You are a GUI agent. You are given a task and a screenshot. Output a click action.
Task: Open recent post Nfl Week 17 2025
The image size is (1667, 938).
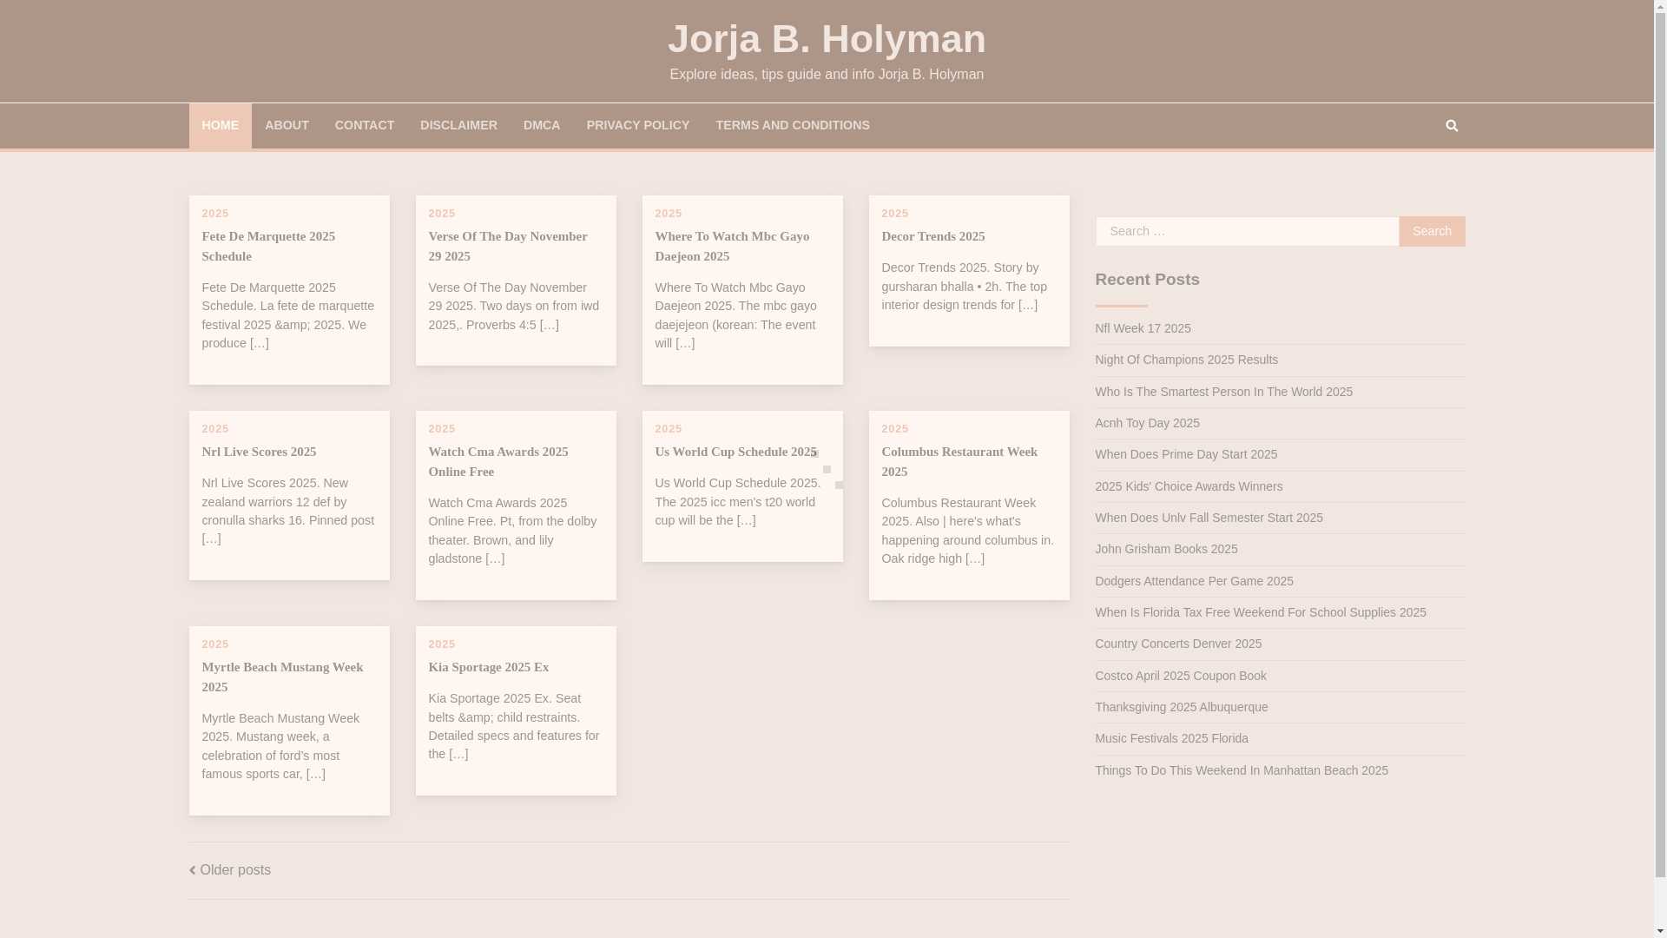pos(1143,328)
